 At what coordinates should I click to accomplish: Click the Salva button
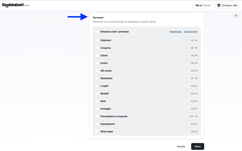[x=198, y=146]
